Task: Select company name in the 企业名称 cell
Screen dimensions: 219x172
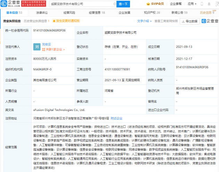Action: (121, 33)
